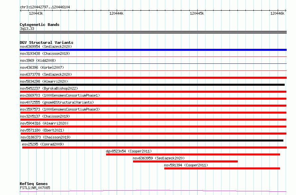Select the gray 3q13.33 cytogenetic band bar
Image resolution: width=296 pixels, height=195 pixels.
[153, 32]
